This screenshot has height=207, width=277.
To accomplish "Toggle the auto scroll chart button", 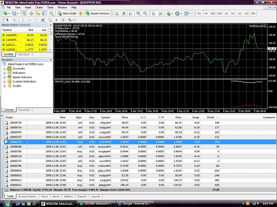I will point(154,14).
